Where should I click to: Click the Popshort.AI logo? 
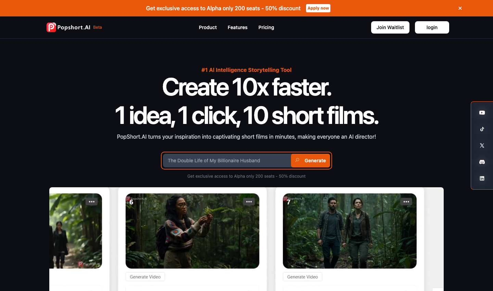click(x=68, y=27)
